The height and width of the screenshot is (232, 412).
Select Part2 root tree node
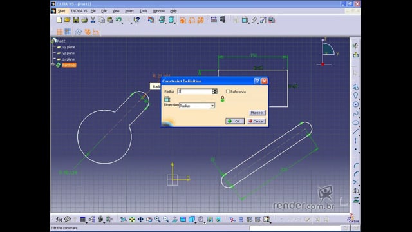[61, 41]
